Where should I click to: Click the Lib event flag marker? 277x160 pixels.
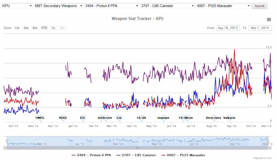[x=119, y=118]
